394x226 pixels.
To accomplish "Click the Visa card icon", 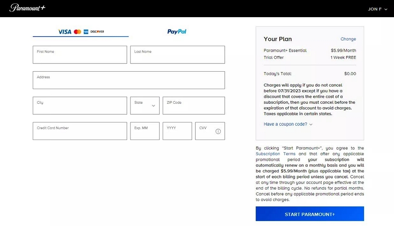I will click(65, 31).
